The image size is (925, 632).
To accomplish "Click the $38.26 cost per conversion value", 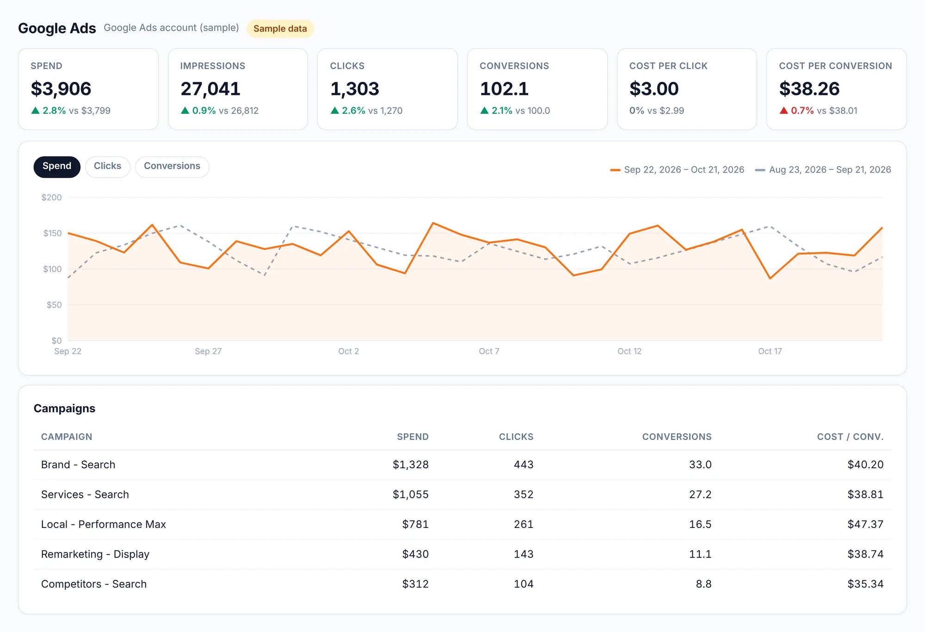I will point(809,89).
